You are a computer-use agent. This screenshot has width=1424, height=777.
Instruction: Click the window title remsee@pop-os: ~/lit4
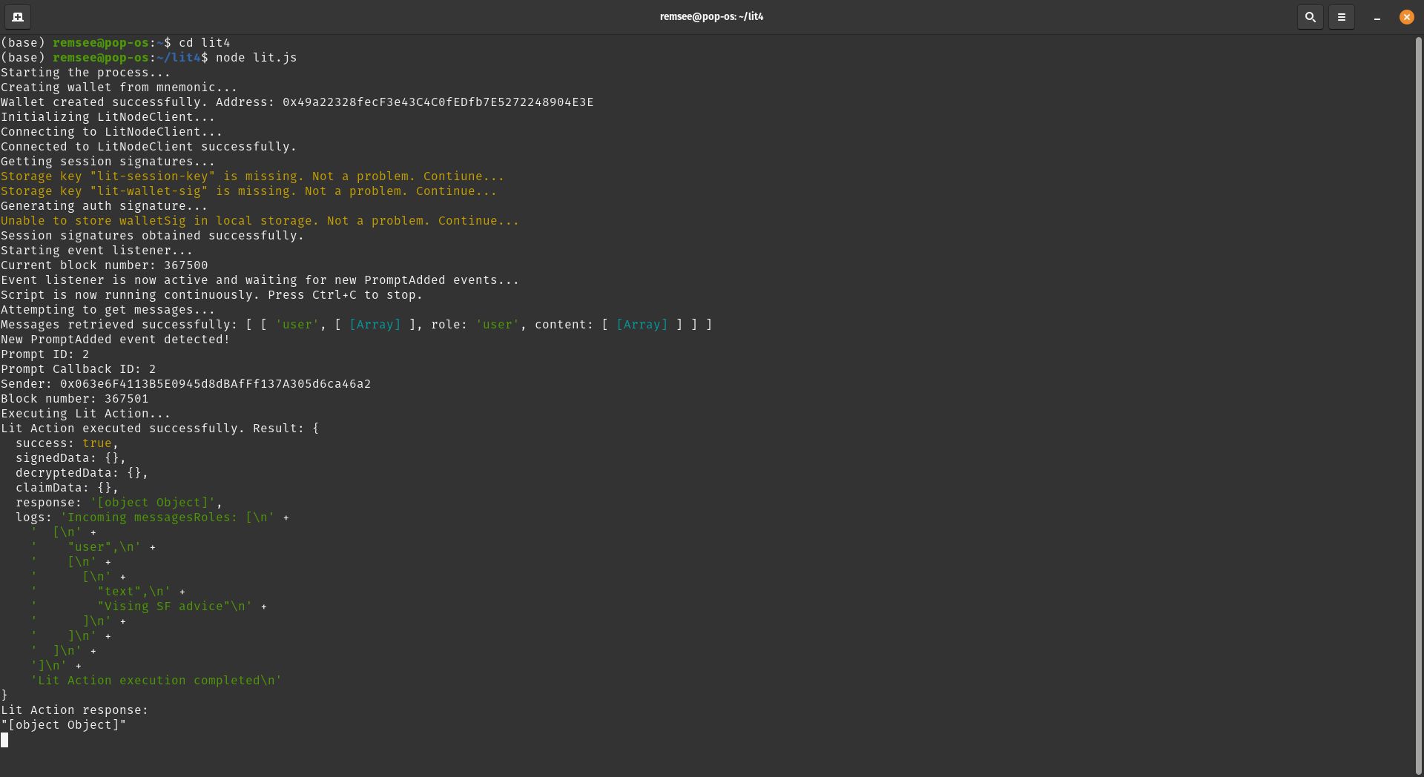(x=711, y=16)
